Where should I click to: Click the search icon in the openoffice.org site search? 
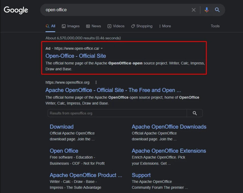[195, 113]
